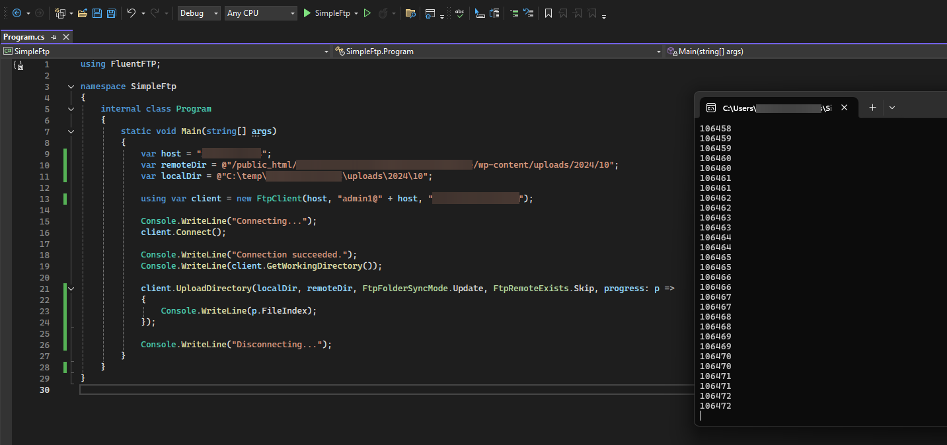
Task: Pin the Program.cs tab
Action: coord(54,37)
